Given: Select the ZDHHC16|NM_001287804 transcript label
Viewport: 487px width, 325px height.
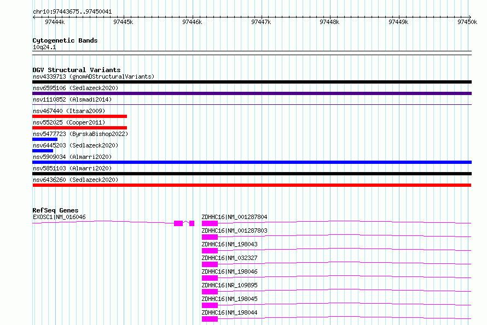Looking at the screenshot, I should point(234,217).
